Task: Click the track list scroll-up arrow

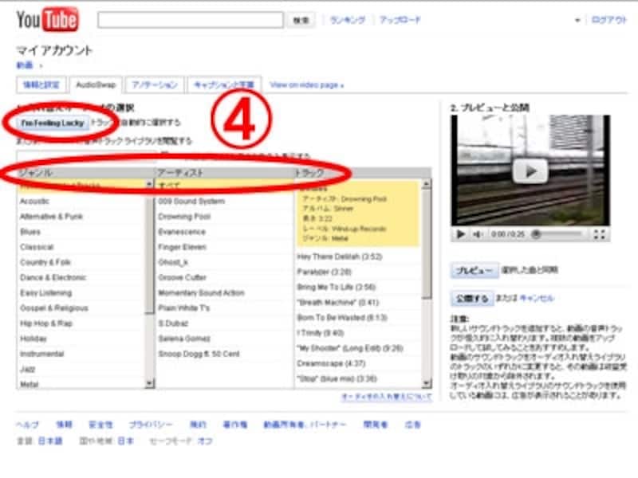Action: 426,185
